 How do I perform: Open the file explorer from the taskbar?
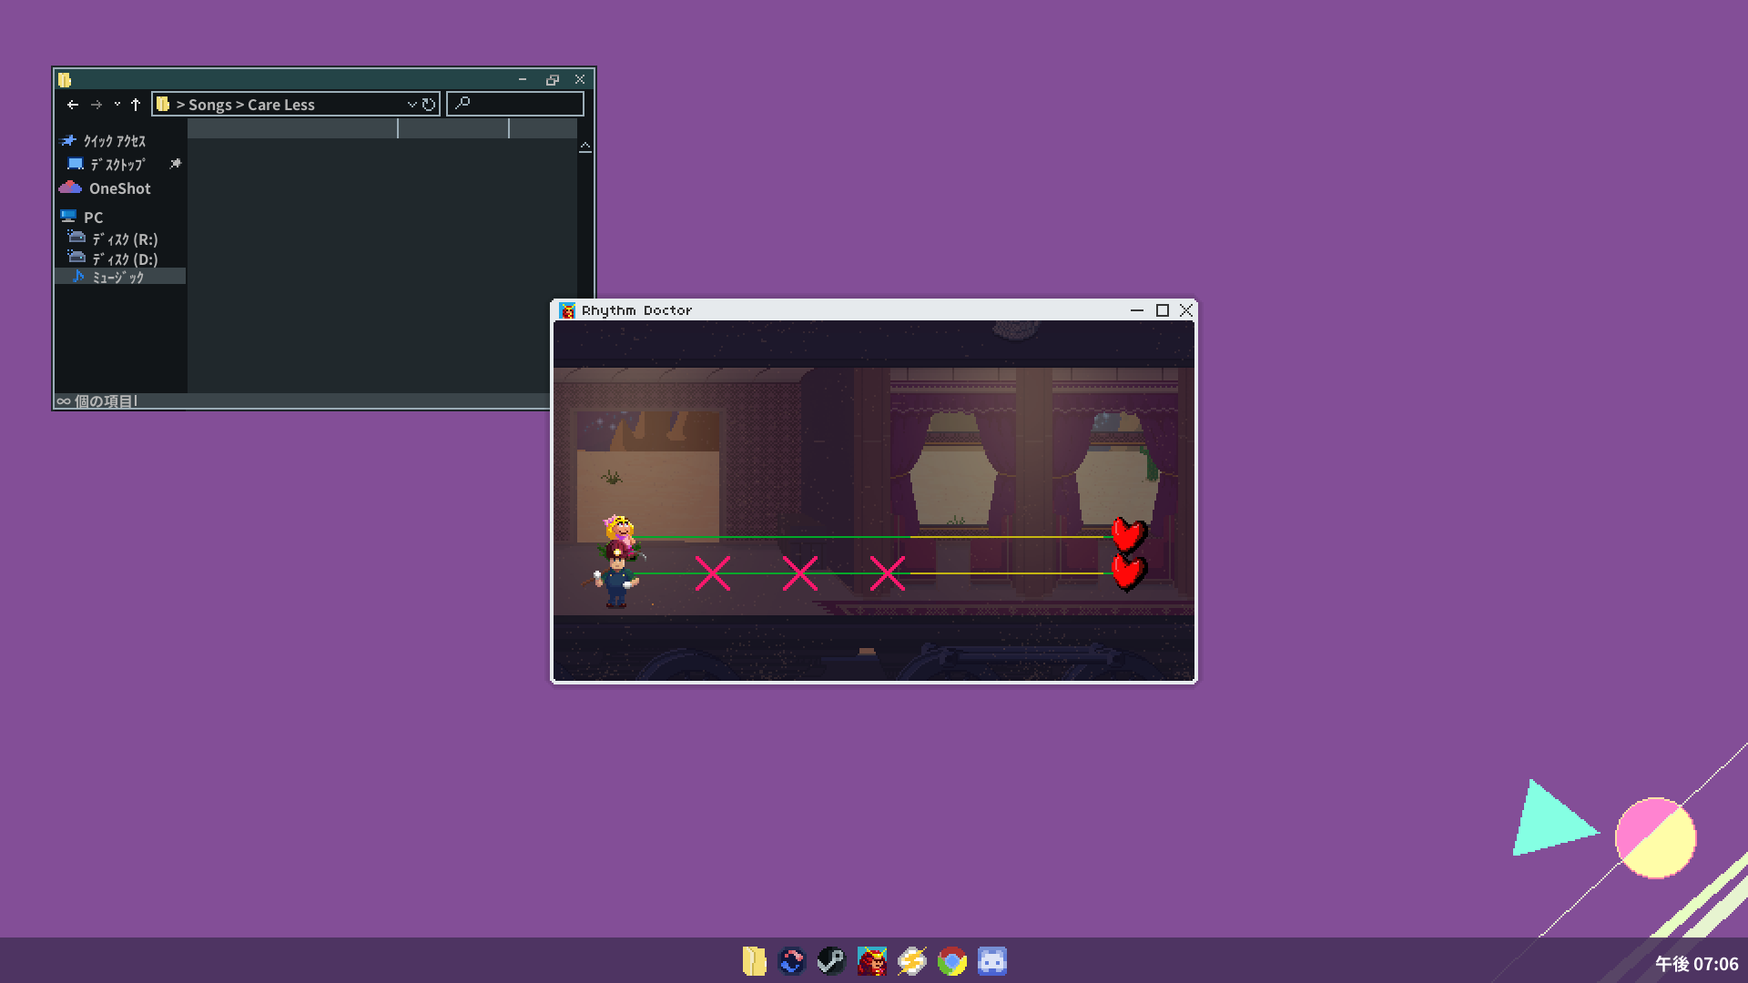coord(754,961)
